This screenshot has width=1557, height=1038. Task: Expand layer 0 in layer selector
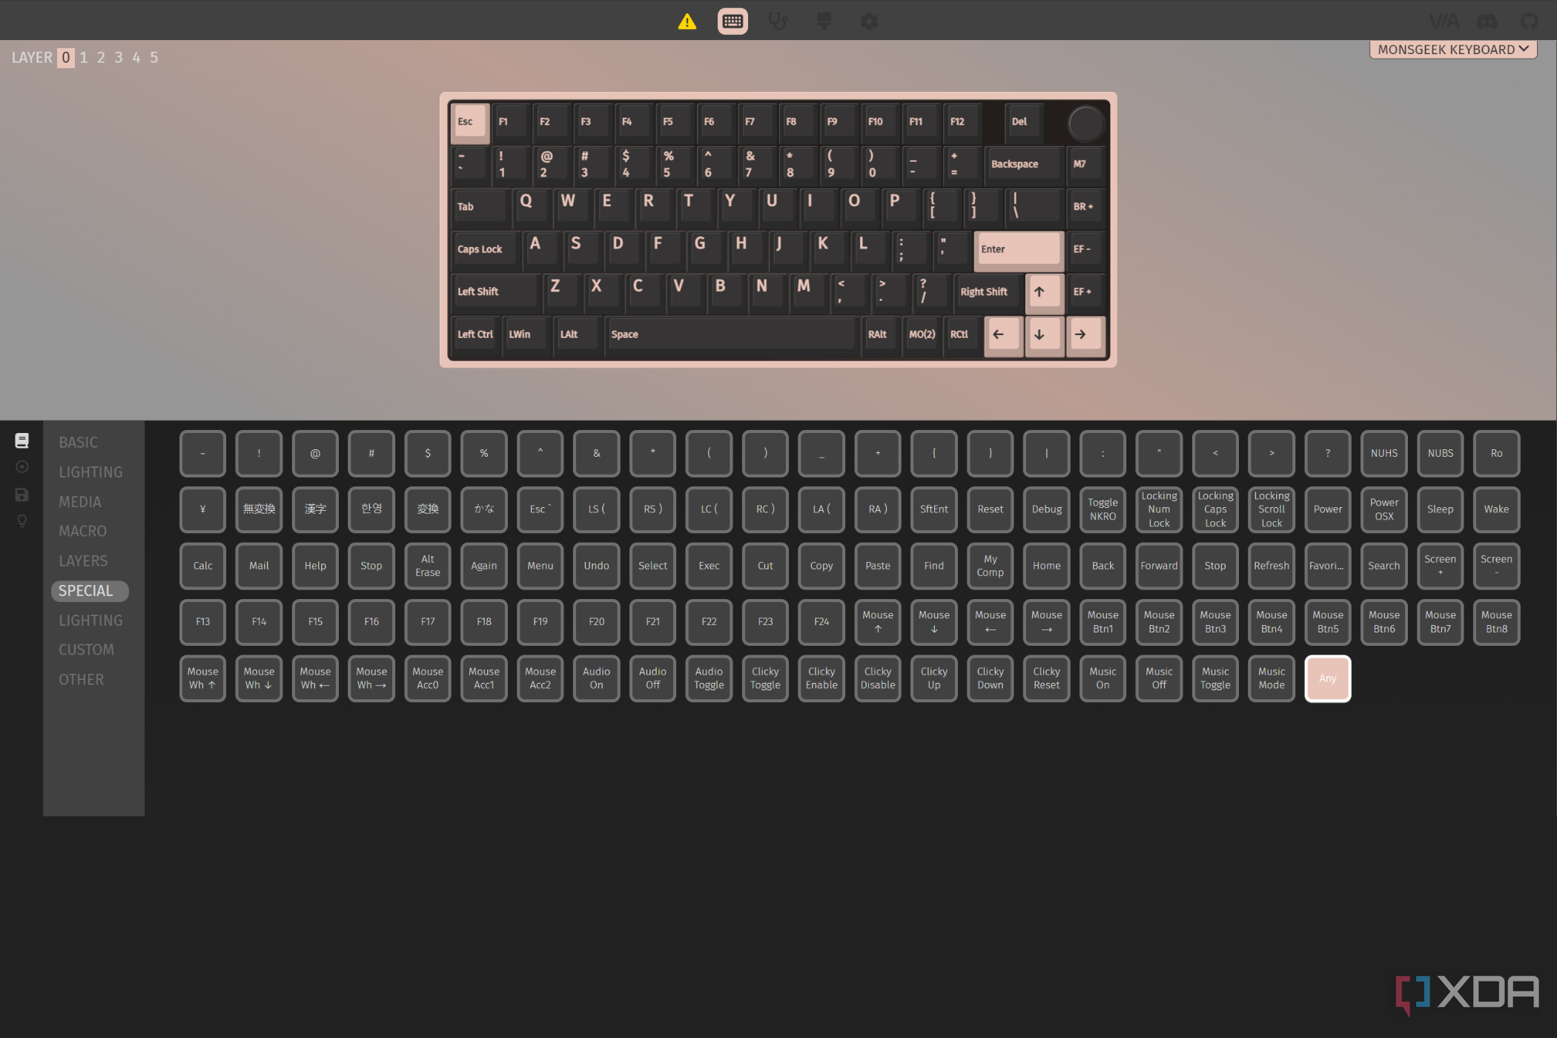click(x=66, y=57)
